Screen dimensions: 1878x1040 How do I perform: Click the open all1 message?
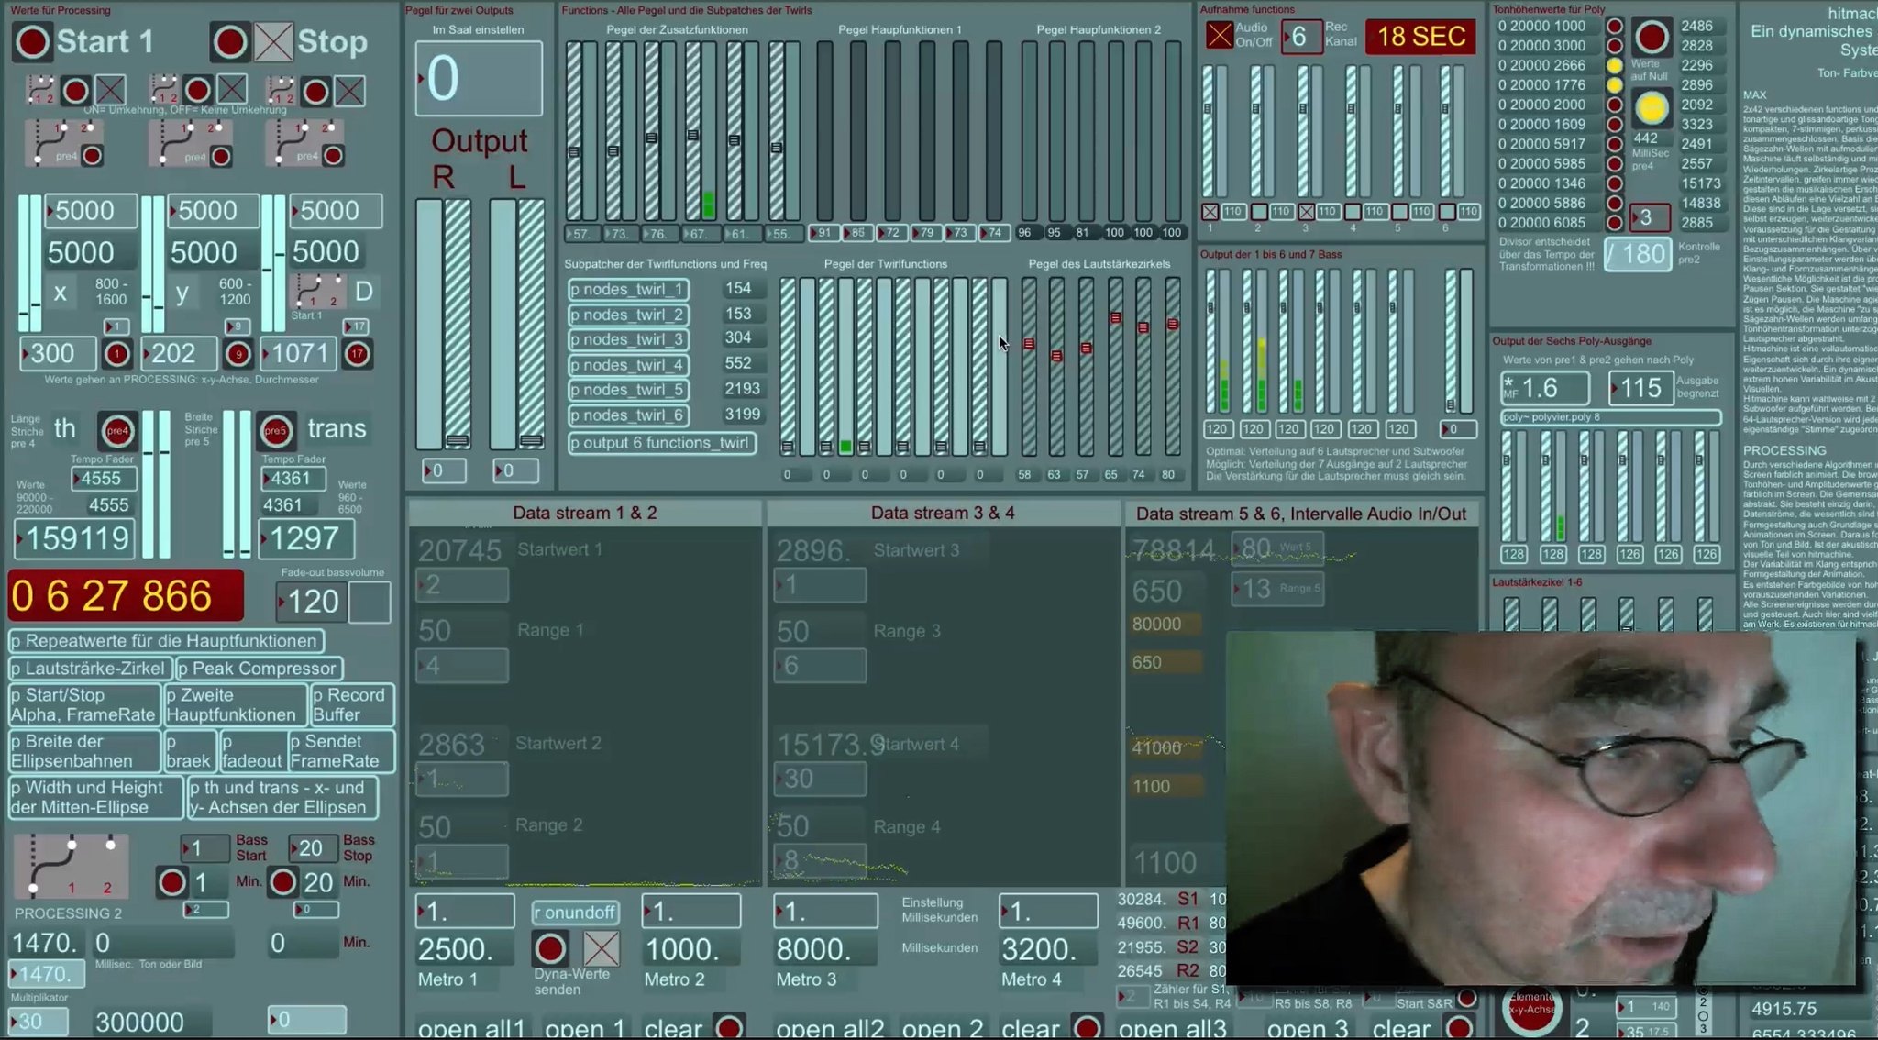click(x=471, y=1028)
